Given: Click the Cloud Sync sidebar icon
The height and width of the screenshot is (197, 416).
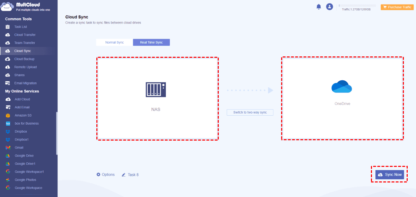Looking at the screenshot, I should point(8,51).
